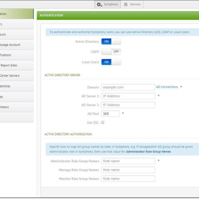Select the Message Account sidebar item
199x199 pixels.
tap(17, 45)
